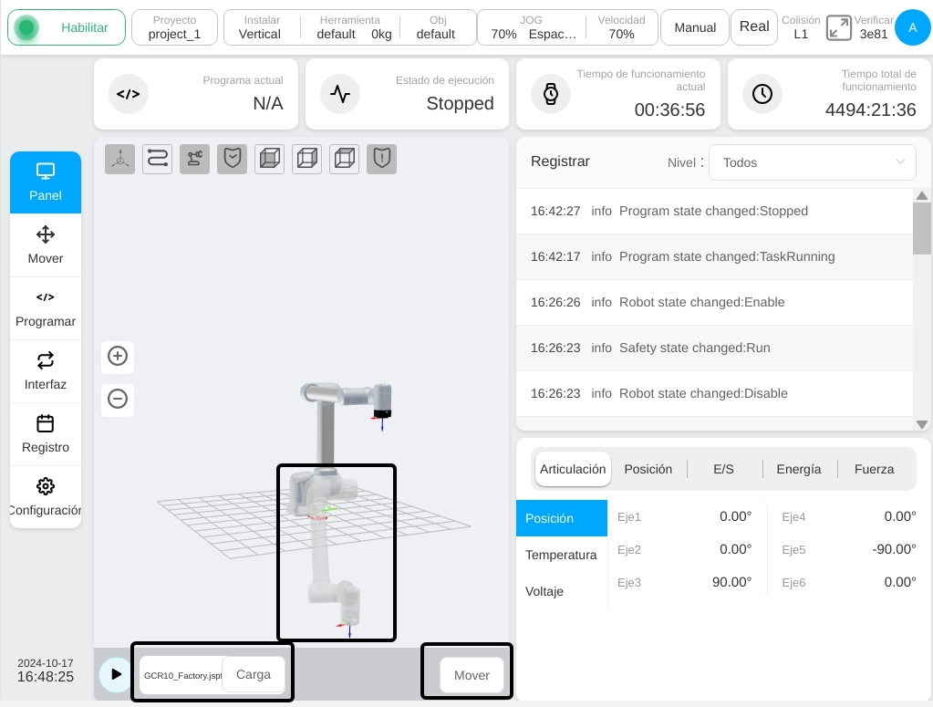
Task: Click the Estado de ejecución pulse icon
Action: (x=340, y=94)
